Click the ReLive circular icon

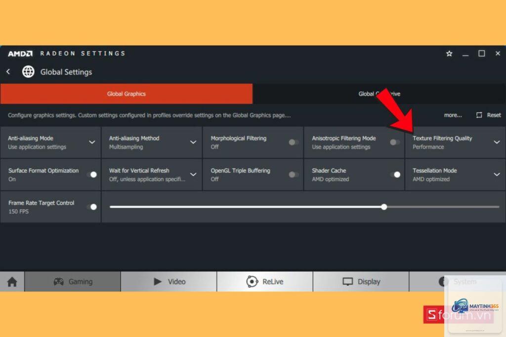252,282
